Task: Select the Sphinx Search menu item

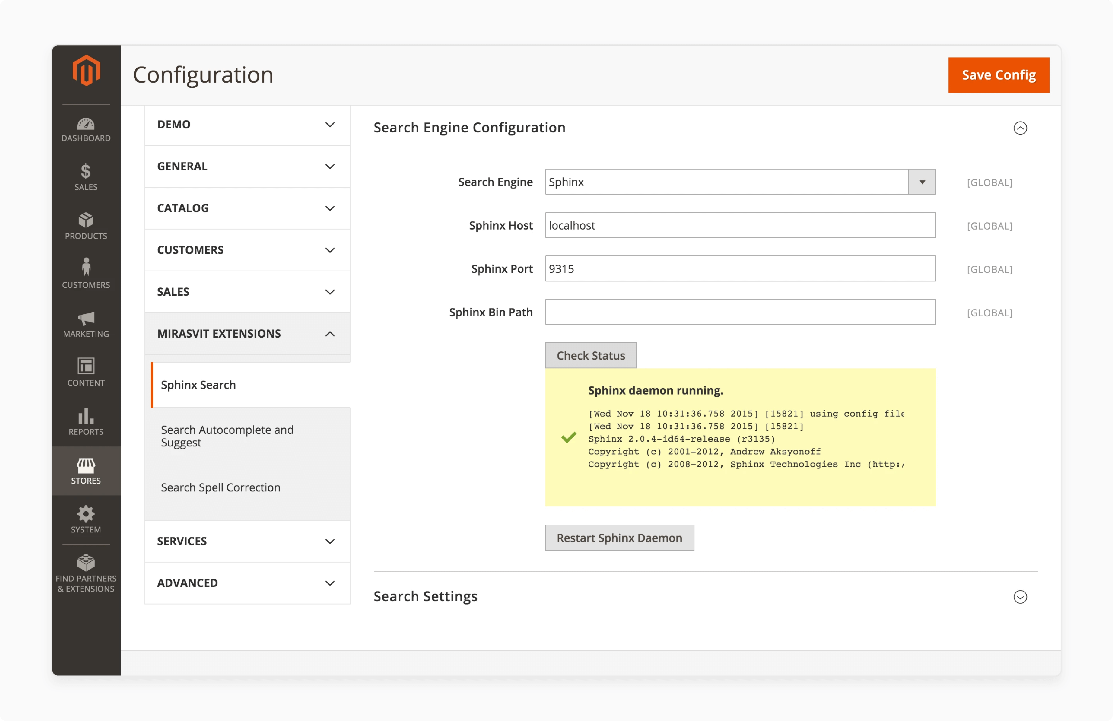Action: tap(250, 385)
